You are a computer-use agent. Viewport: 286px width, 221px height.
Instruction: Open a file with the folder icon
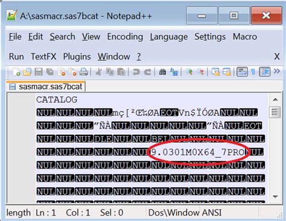coord(27,72)
